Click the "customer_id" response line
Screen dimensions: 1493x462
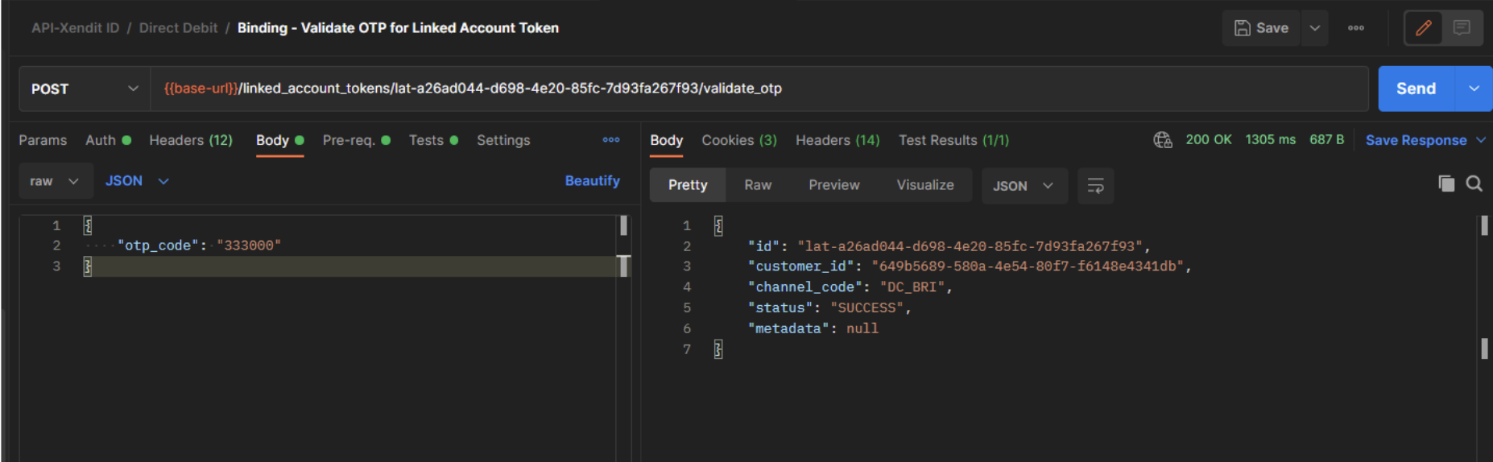coord(970,266)
